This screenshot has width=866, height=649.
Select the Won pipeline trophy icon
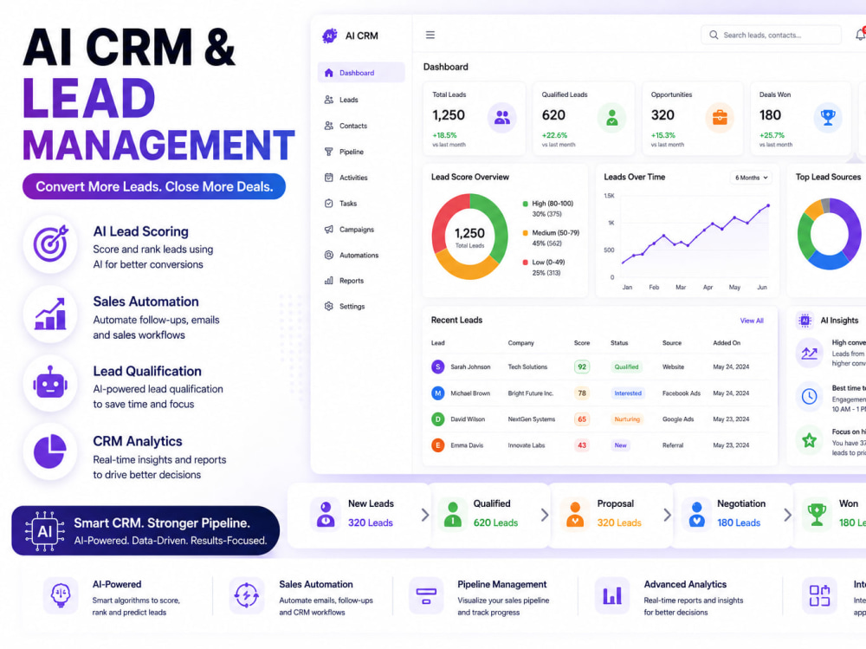817,514
